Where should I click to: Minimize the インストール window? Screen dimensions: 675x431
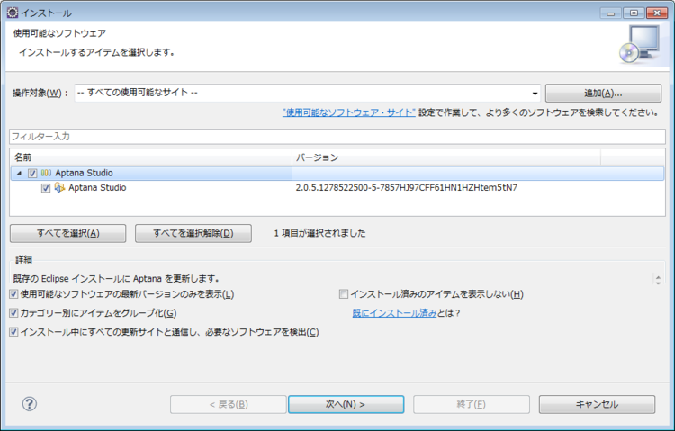(x=611, y=13)
